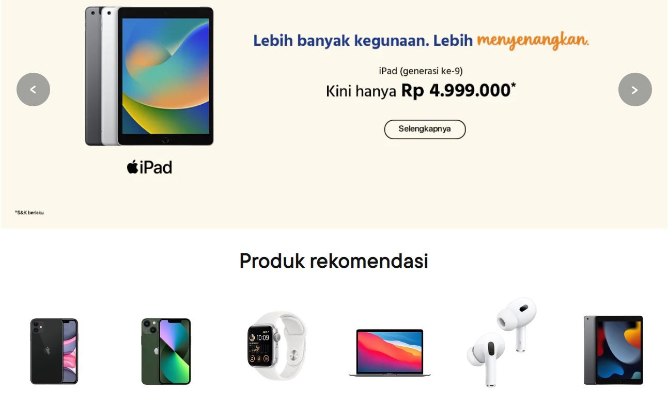The height and width of the screenshot is (405, 668).
Task: Go to previous banner slide arrow
Action: pyautogui.click(x=33, y=90)
